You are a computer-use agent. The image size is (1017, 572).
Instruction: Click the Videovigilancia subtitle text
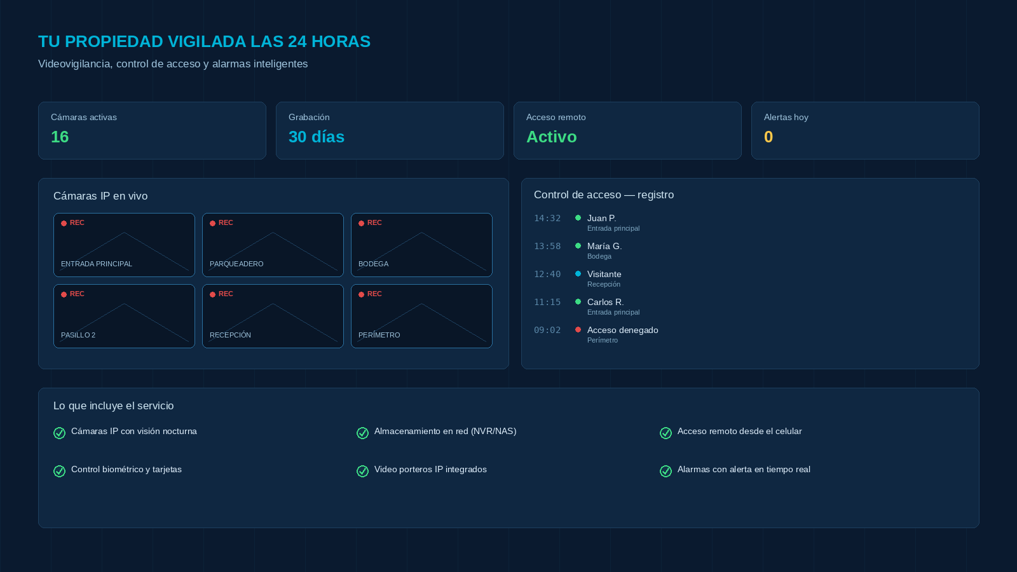click(173, 64)
